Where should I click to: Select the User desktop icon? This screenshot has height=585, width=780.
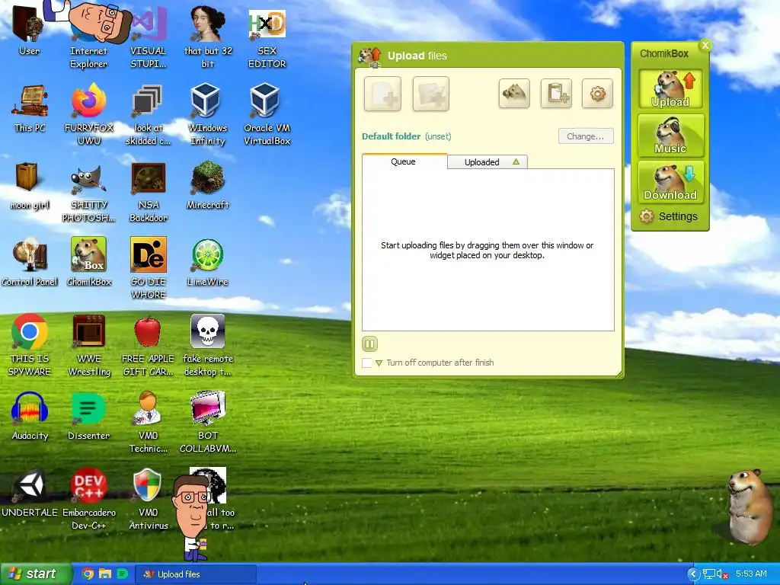tap(30, 30)
